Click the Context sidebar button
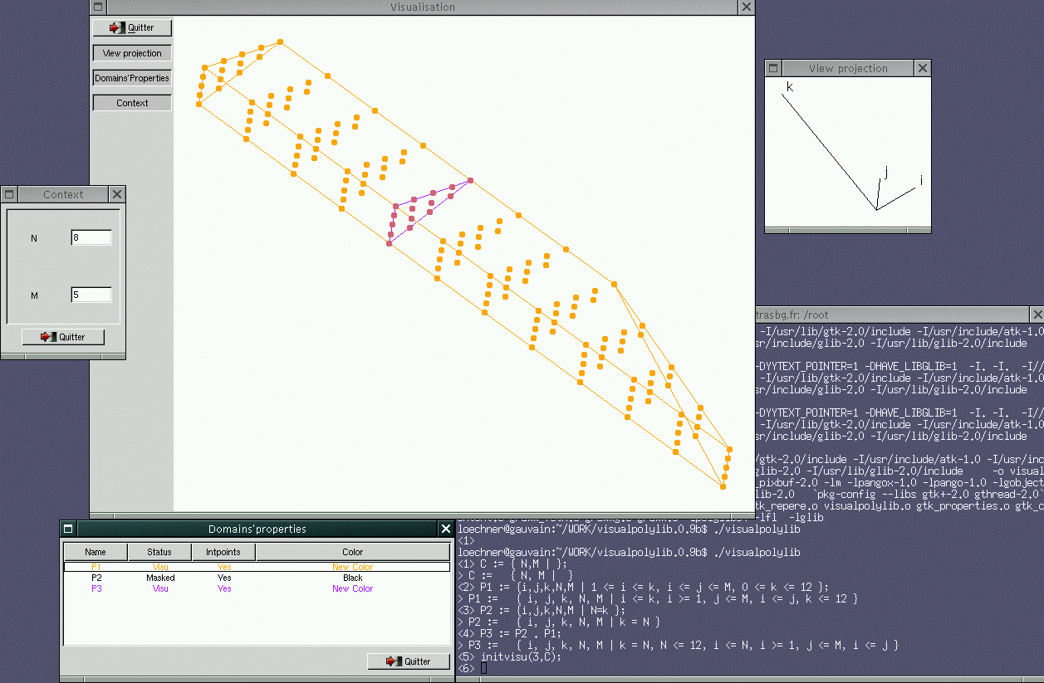The height and width of the screenshot is (683, 1044). pos(132,103)
